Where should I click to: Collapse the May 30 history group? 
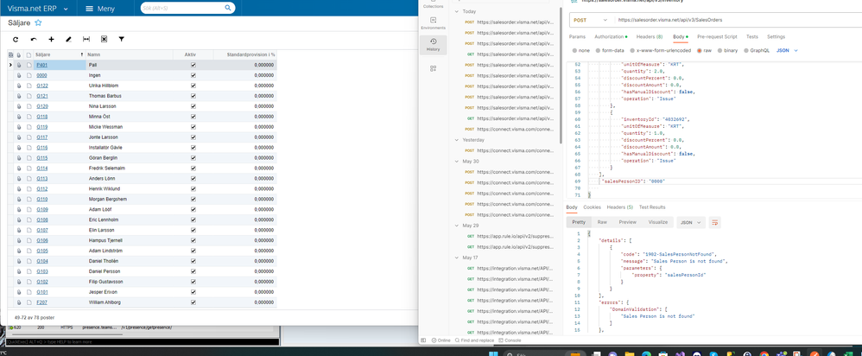pos(456,162)
